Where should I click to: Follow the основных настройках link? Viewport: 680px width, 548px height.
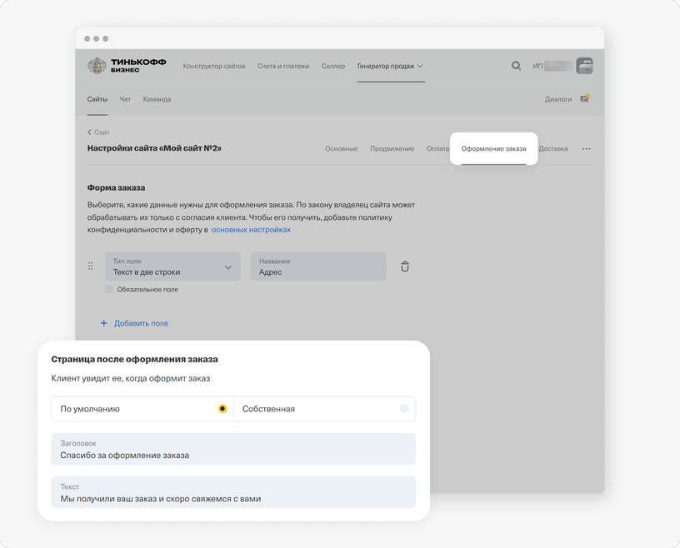click(x=251, y=229)
